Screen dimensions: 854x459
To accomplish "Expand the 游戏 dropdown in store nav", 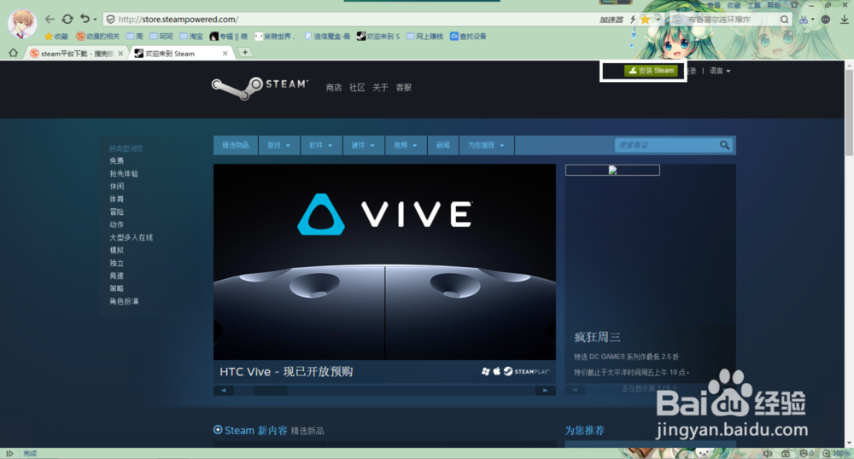I will coord(278,145).
